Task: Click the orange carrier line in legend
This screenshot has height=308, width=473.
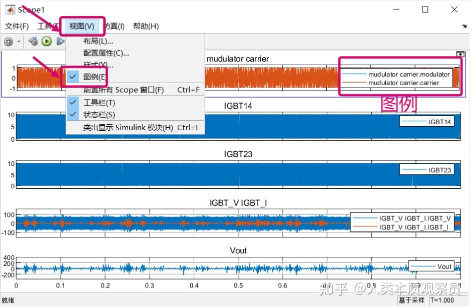Action: (x=354, y=83)
